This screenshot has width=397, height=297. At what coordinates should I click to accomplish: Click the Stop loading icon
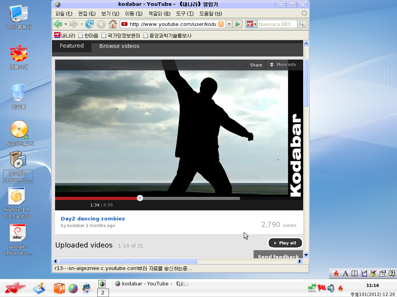101,24
